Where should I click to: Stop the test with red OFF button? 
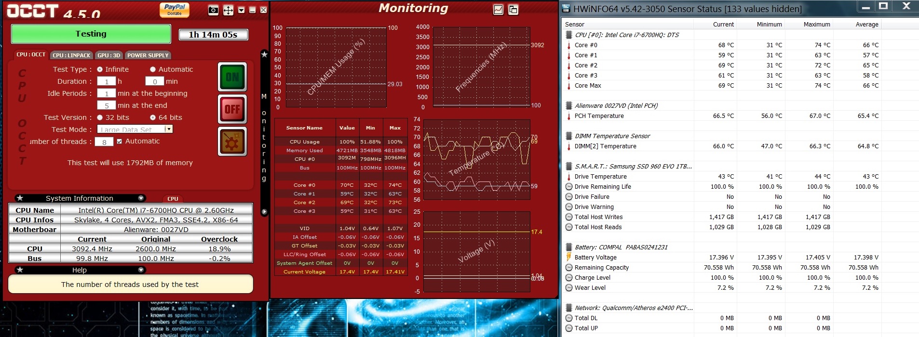coord(232,109)
